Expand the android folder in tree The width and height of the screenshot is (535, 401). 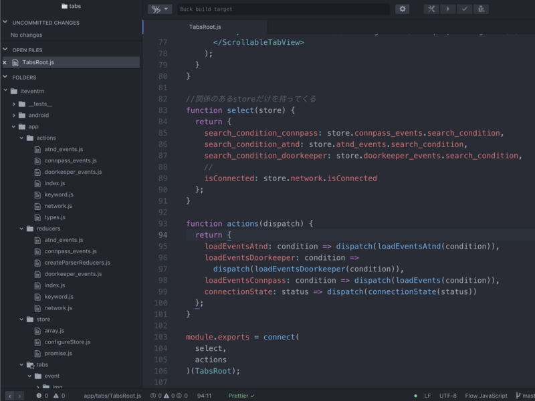click(38, 115)
